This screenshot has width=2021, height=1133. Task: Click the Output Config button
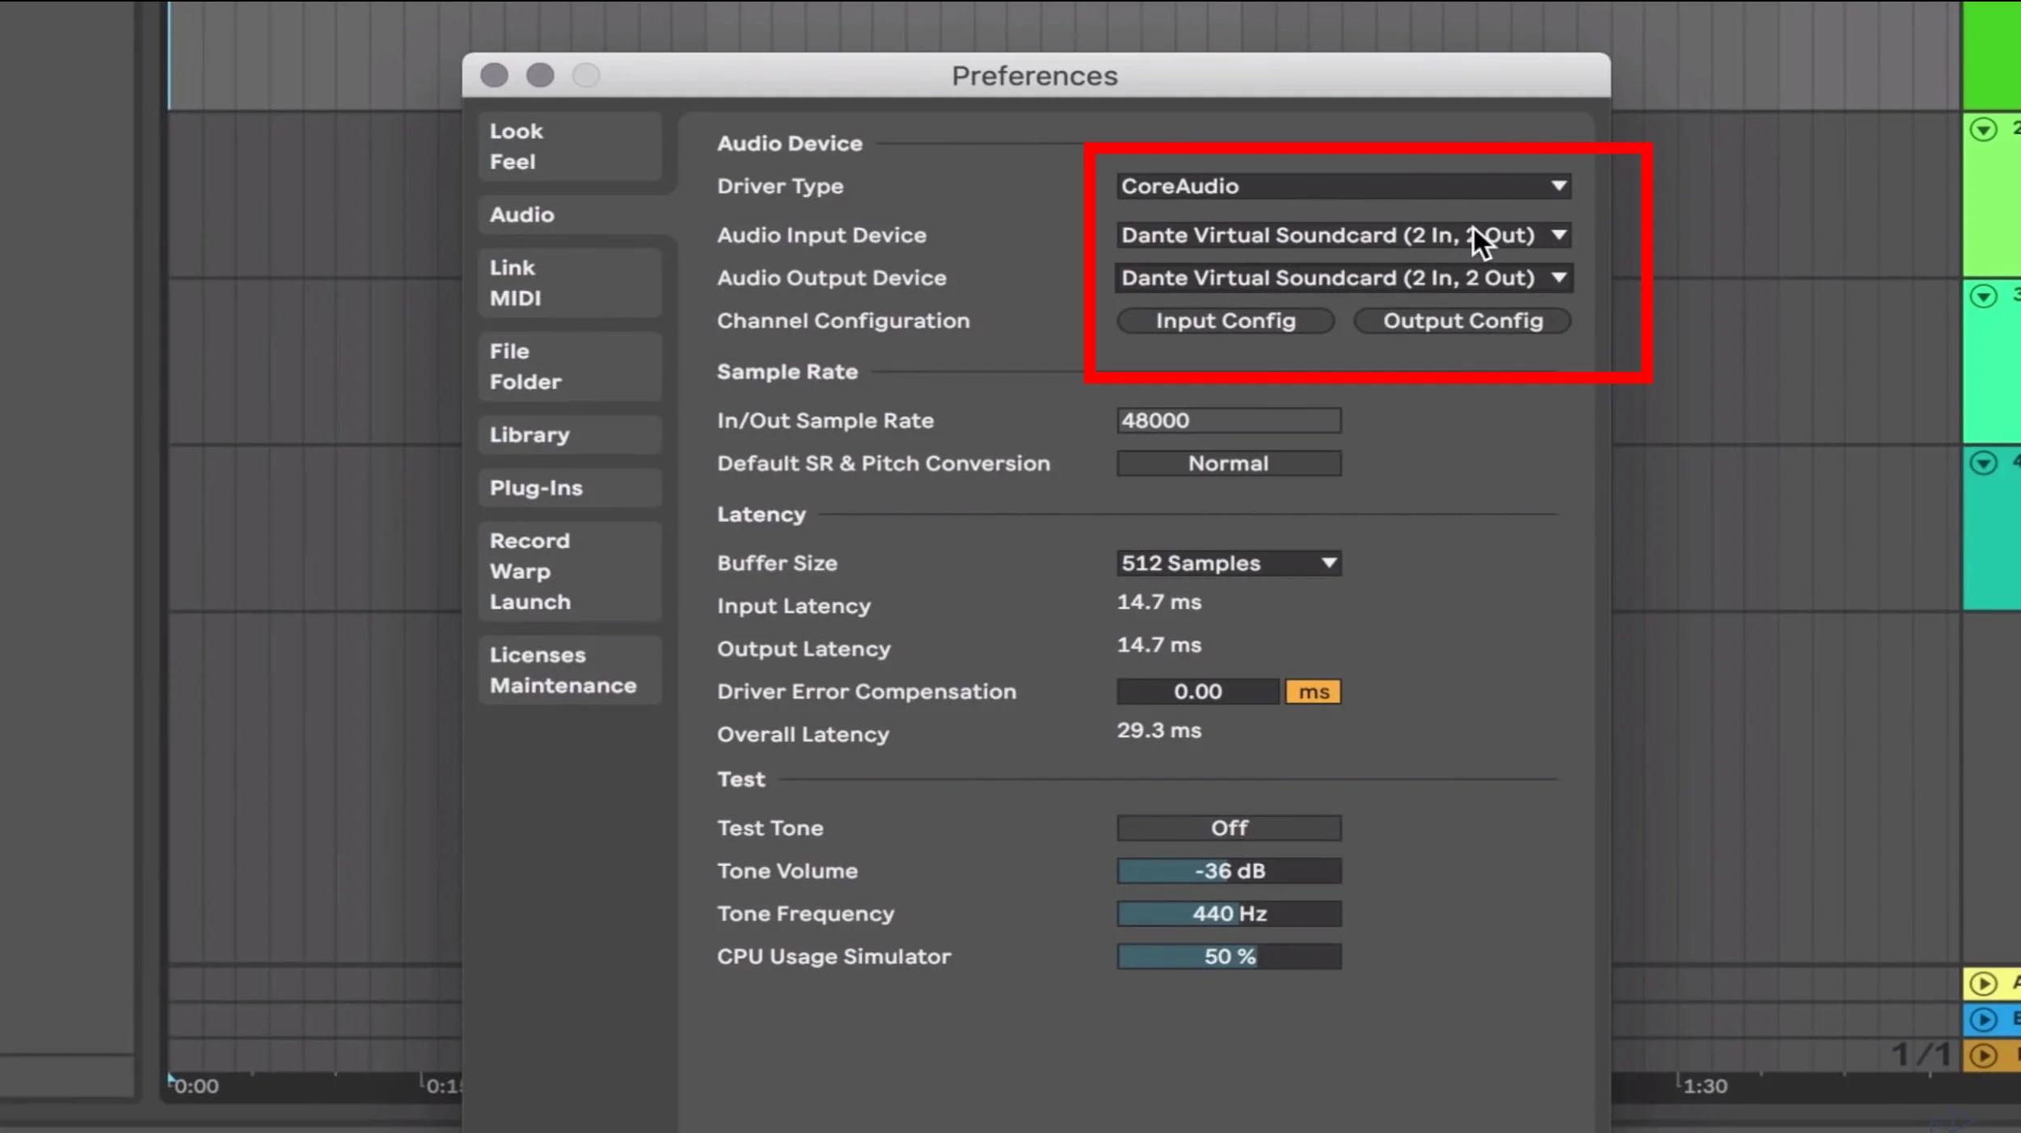1462,321
